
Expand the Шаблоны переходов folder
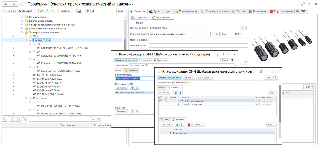pyautogui.click(x=22, y=21)
